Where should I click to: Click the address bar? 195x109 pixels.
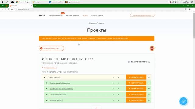coord(100,9)
